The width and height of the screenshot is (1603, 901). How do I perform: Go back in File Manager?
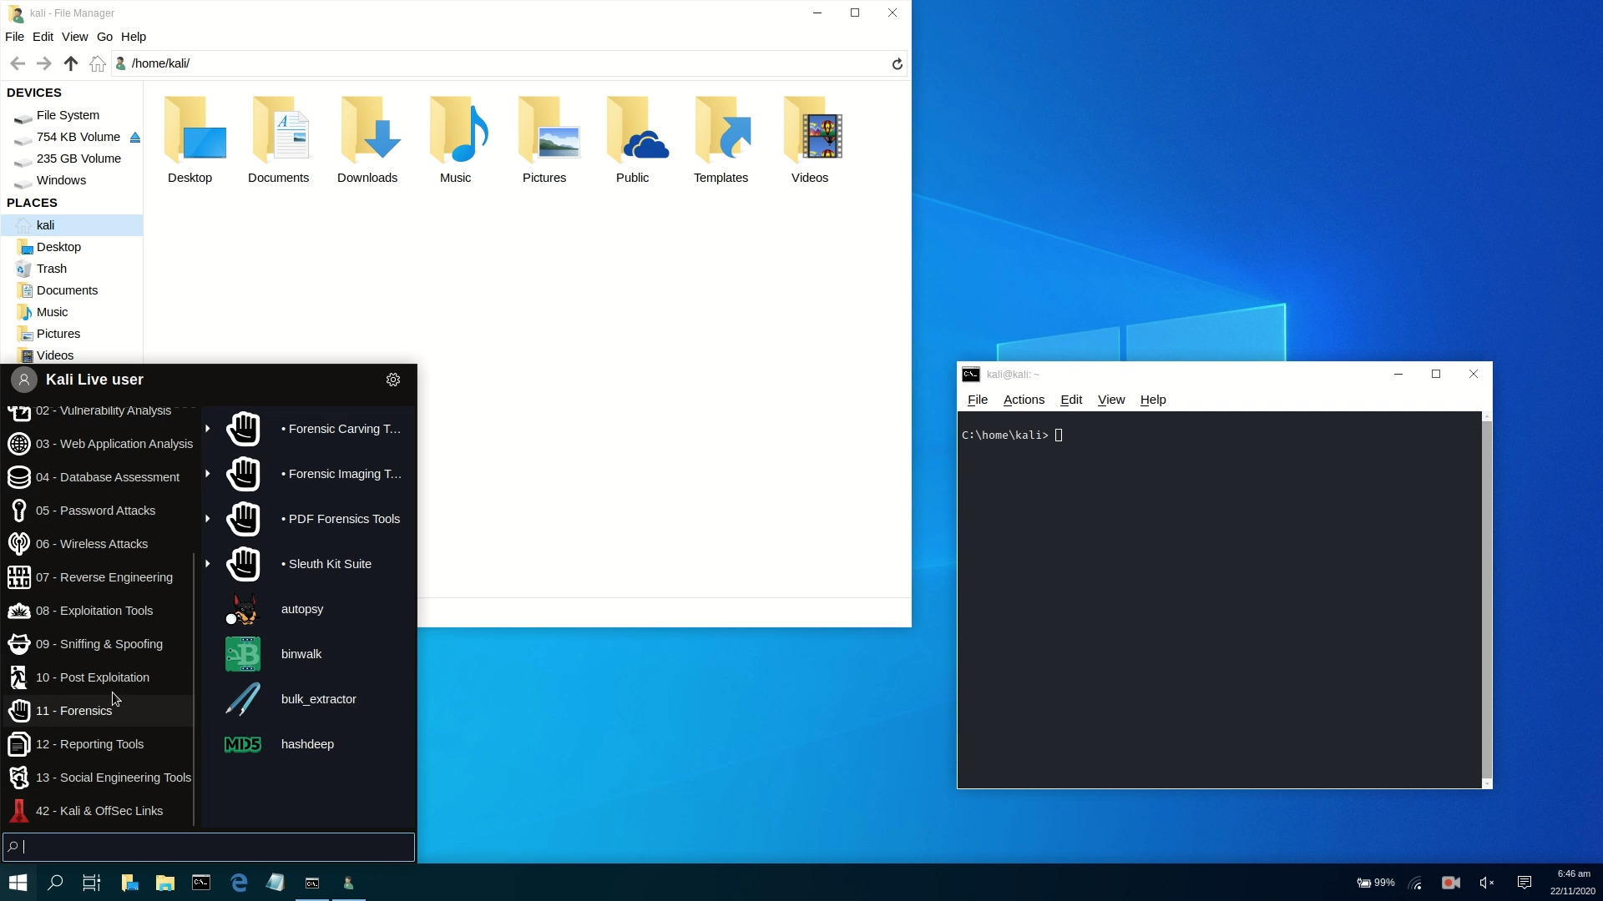[x=18, y=63]
